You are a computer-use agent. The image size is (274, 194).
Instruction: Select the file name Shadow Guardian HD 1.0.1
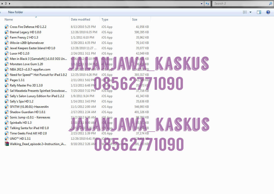[x=28, y=112]
